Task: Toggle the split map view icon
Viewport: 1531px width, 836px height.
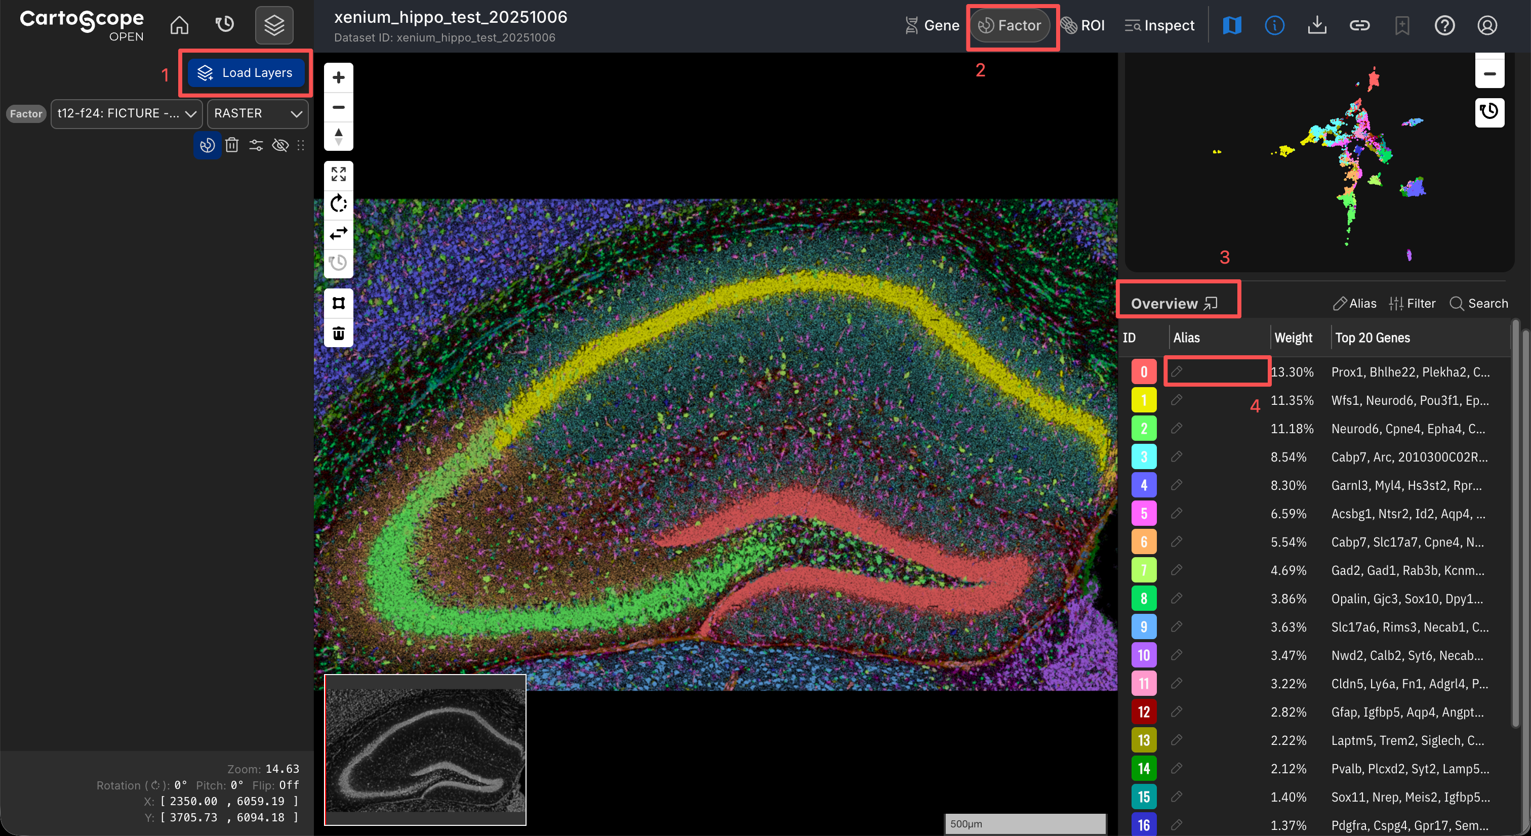Action: point(1232,25)
